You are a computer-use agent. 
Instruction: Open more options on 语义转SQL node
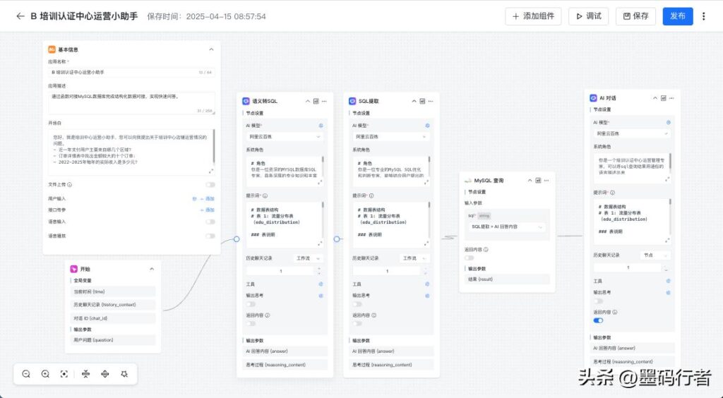click(325, 101)
